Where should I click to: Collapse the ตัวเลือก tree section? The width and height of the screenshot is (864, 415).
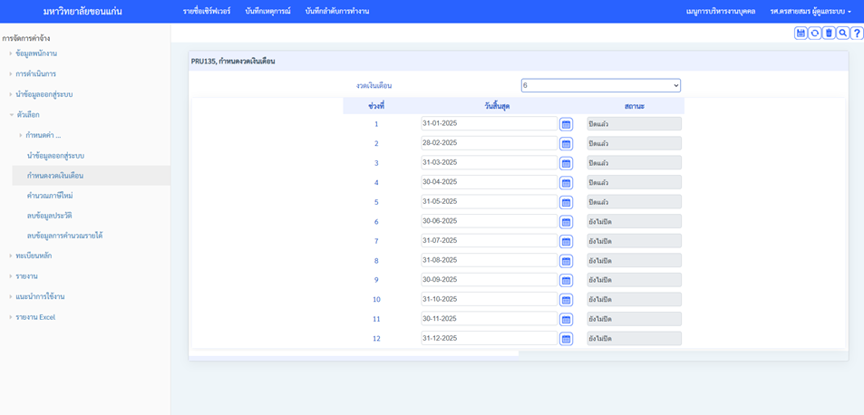27,115
